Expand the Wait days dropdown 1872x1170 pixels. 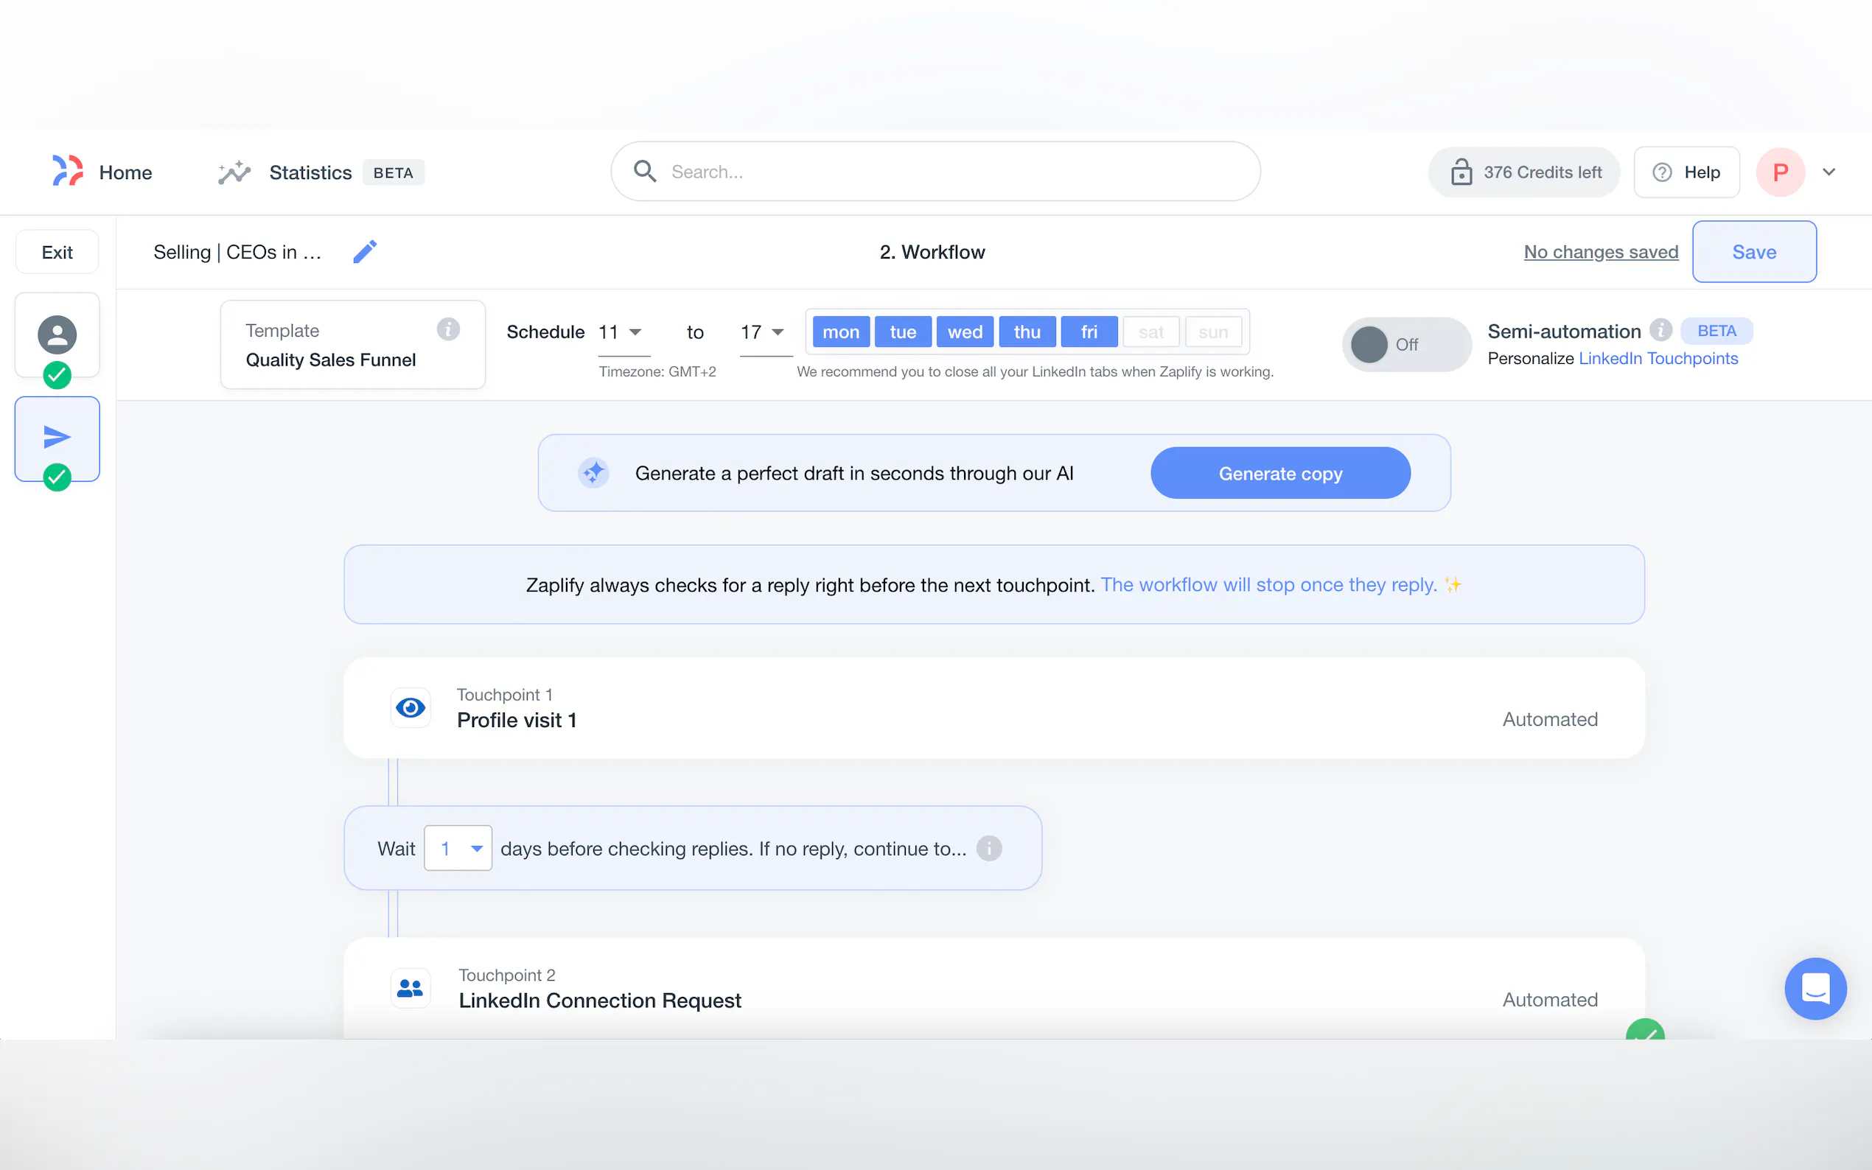click(x=458, y=848)
